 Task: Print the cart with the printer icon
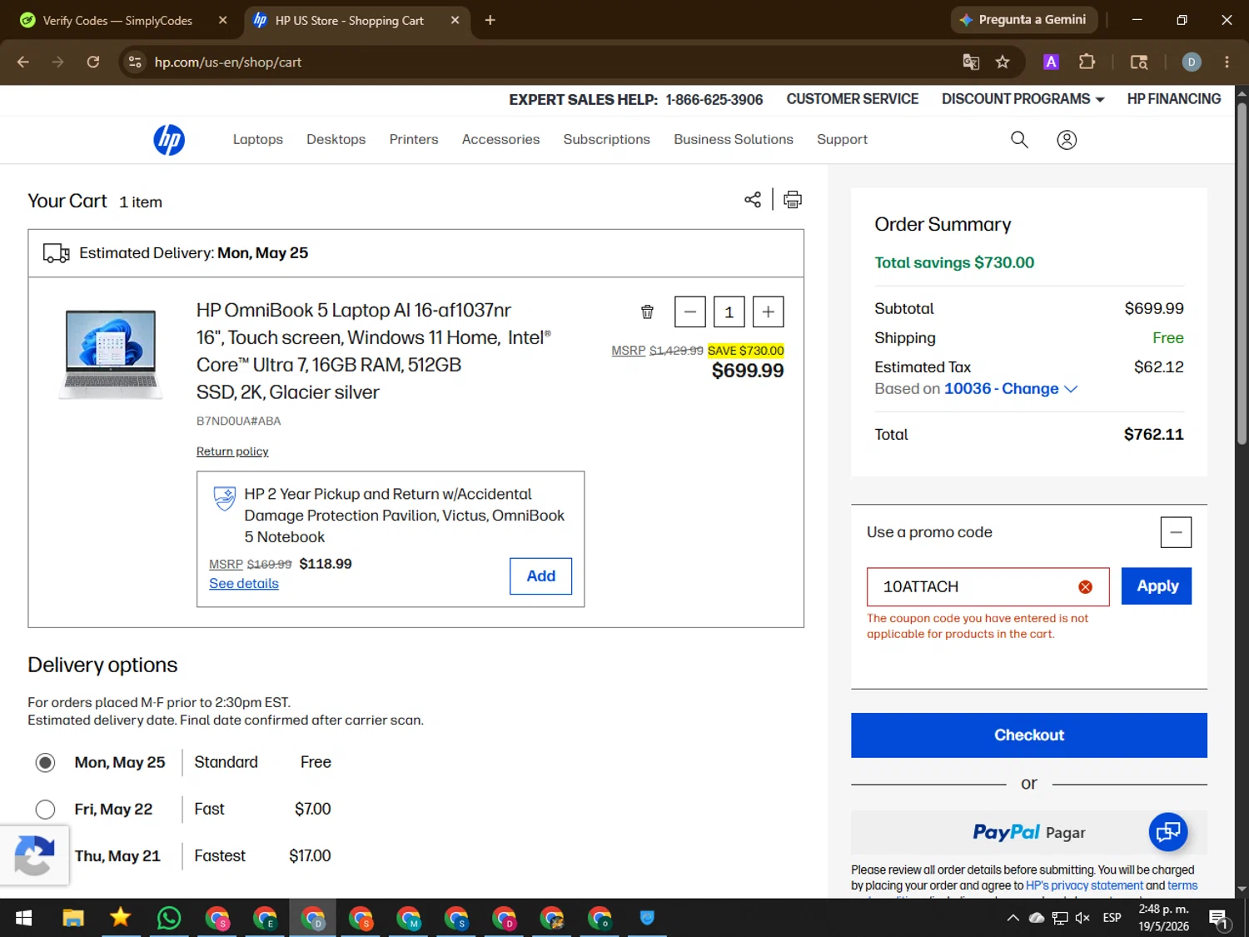click(x=793, y=200)
